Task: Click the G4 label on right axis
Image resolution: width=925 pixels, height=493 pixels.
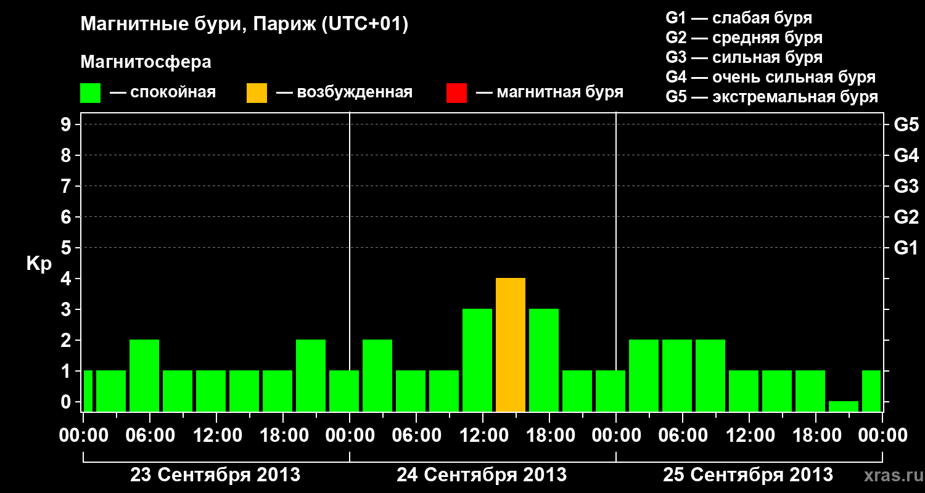Action: 906,155
